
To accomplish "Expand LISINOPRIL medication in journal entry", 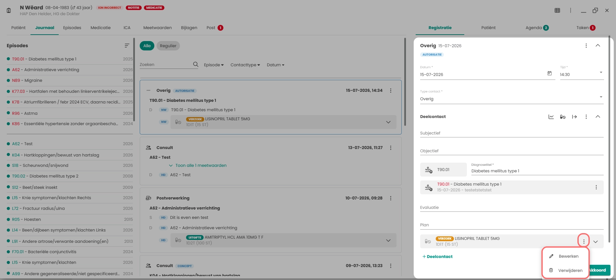I will [388, 122].
